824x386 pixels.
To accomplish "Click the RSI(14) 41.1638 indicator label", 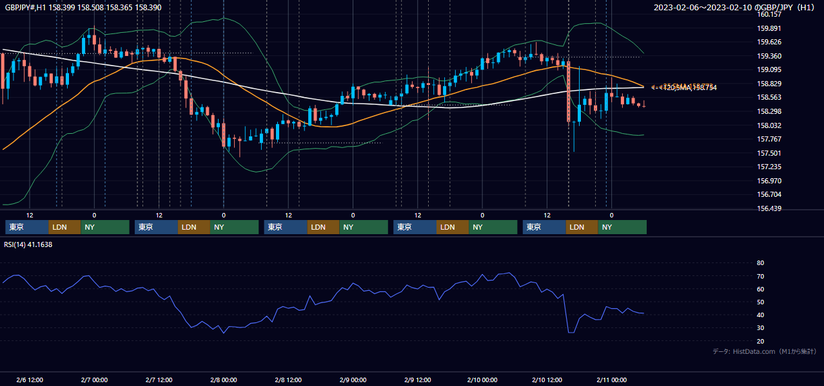I will point(28,244).
